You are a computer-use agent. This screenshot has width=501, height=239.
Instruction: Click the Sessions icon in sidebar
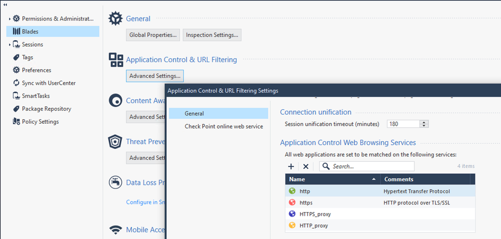pos(16,45)
